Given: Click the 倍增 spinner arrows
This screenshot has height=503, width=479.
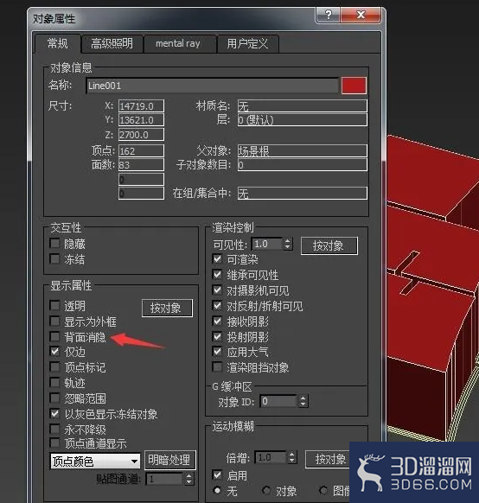Looking at the screenshot, I should [x=292, y=457].
